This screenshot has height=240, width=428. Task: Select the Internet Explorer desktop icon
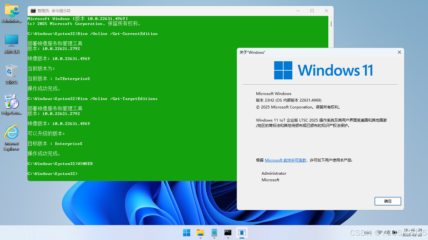coord(12,138)
